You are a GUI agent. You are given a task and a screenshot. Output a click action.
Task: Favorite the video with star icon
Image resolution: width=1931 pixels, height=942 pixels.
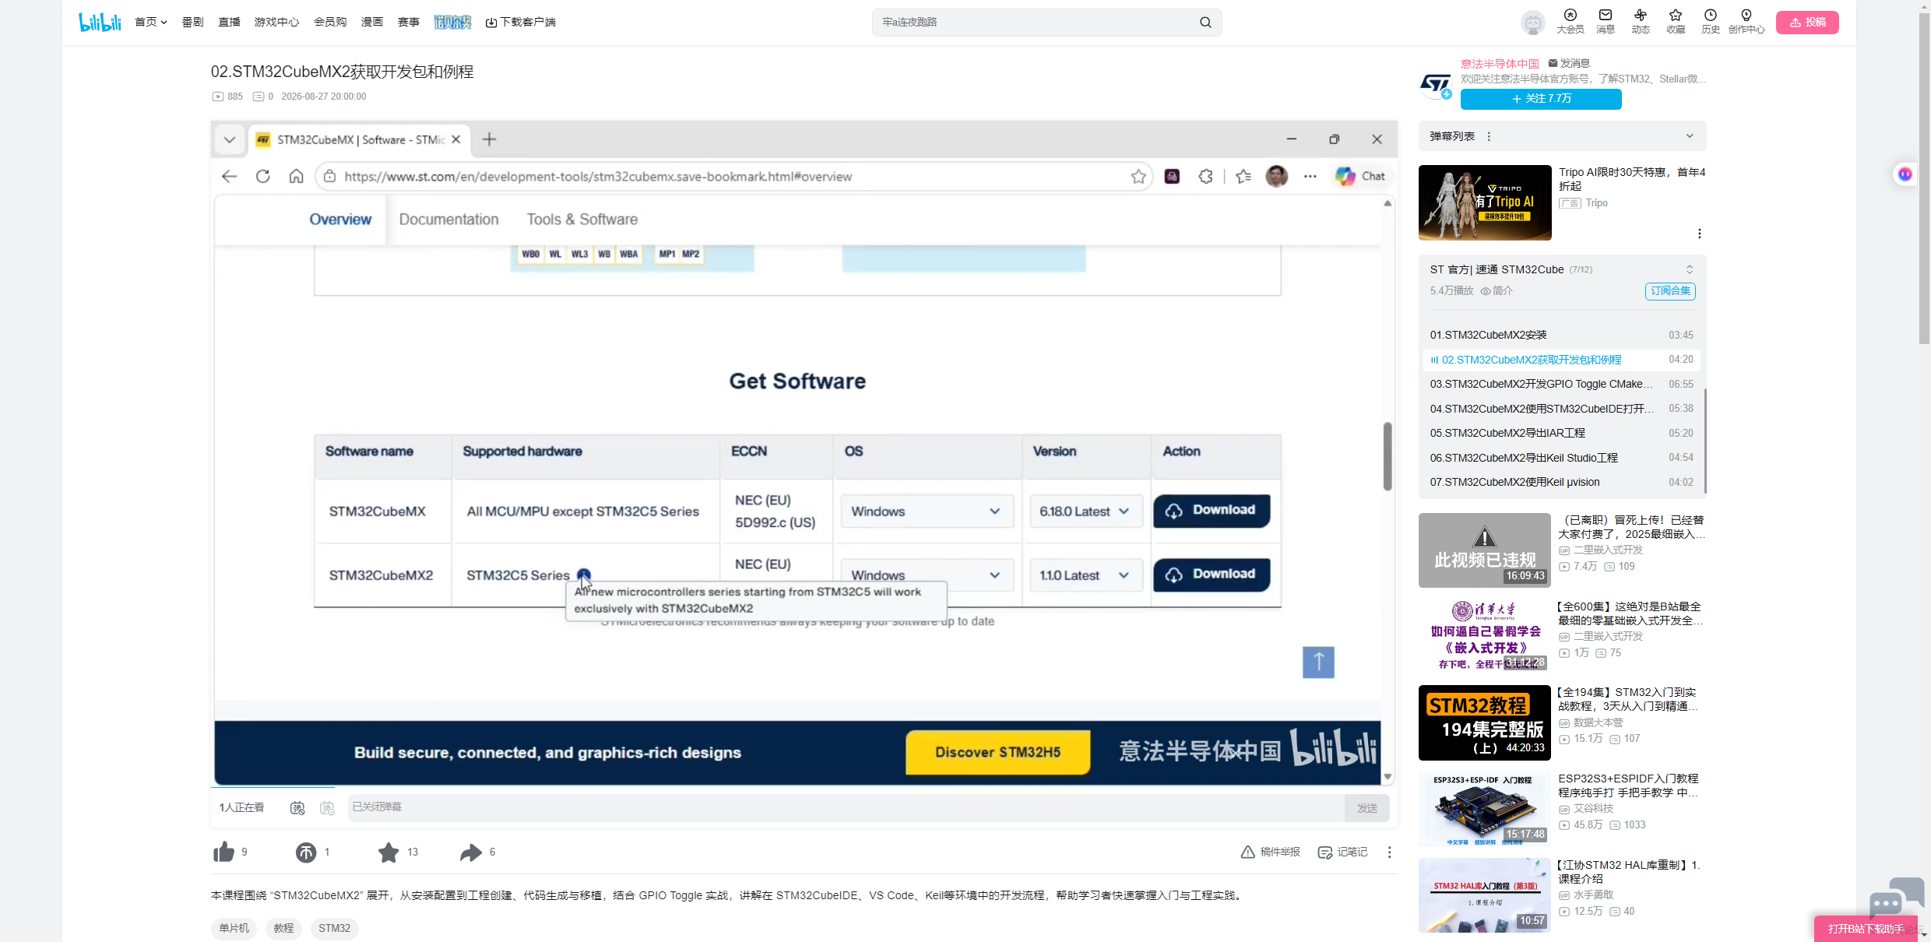click(389, 852)
